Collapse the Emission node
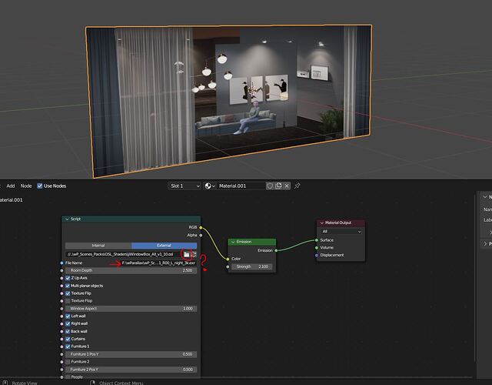The height and width of the screenshot is (385, 492). [233, 242]
